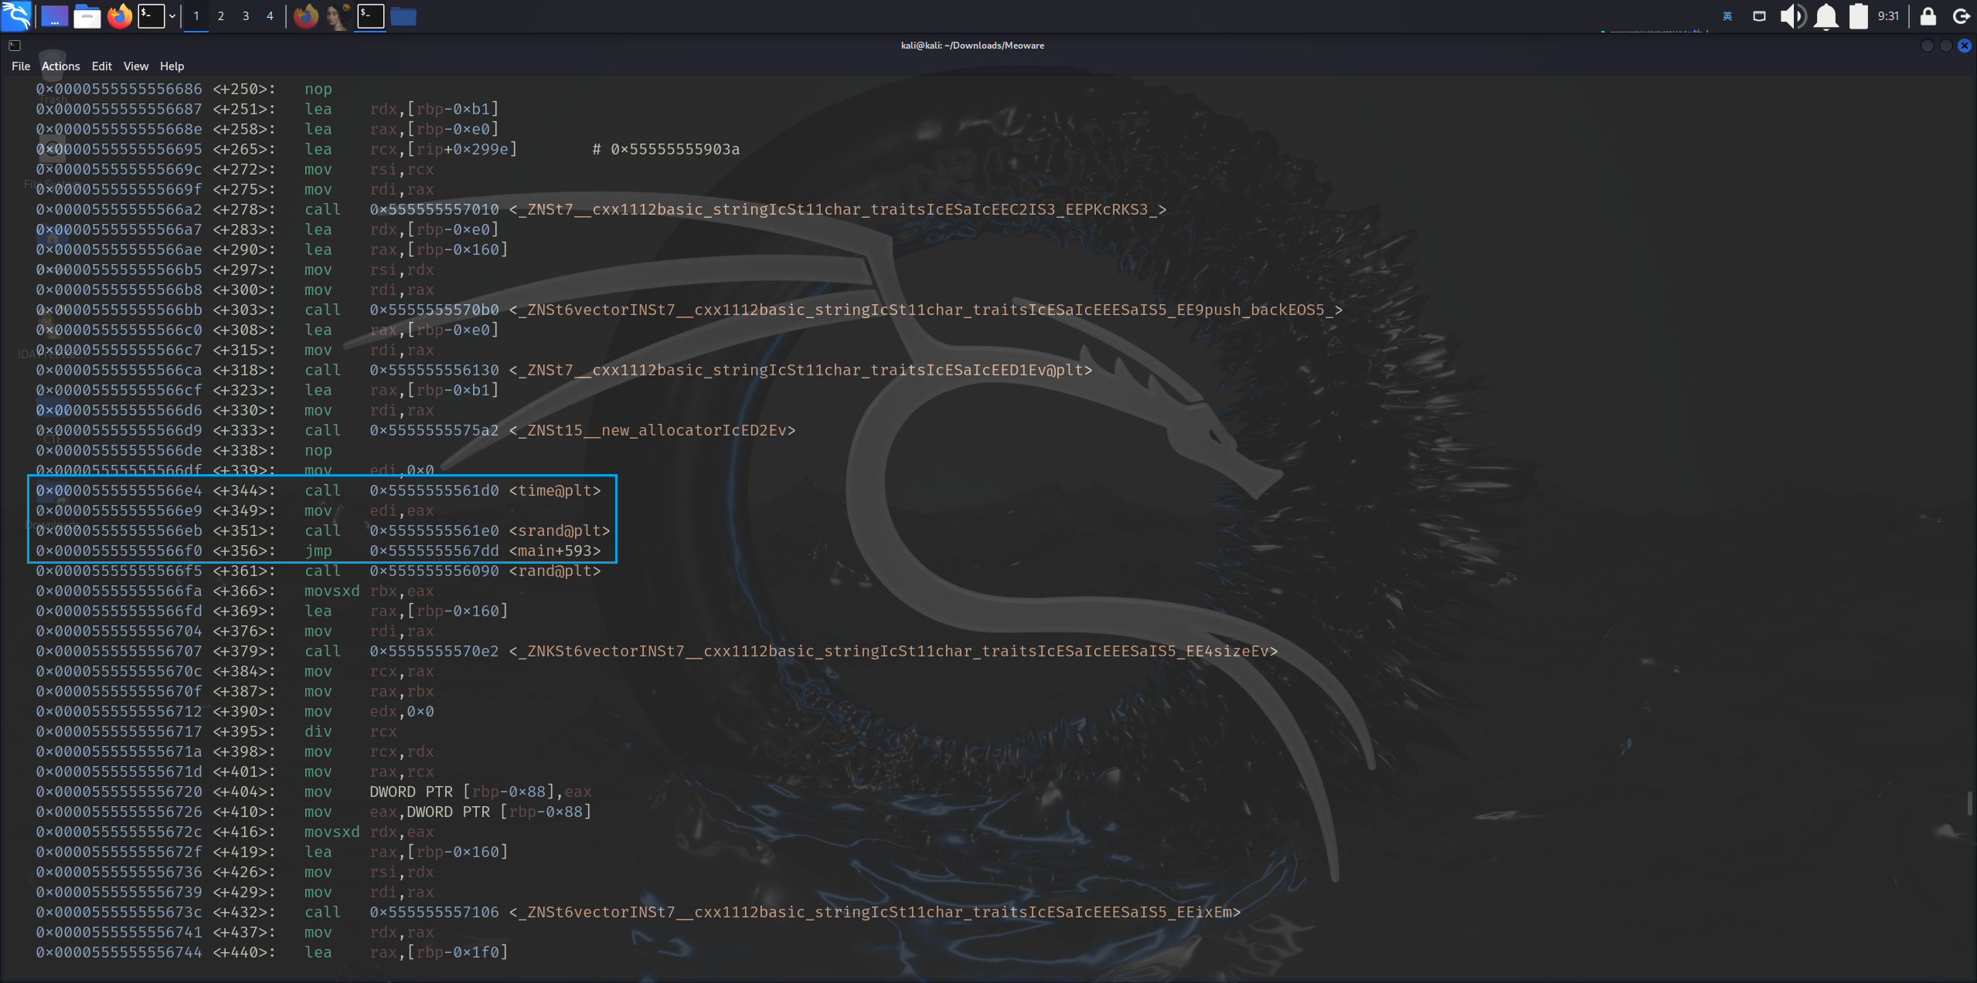This screenshot has width=1977, height=983.
Task: Click the Firefox launcher in the panel
Action: click(120, 16)
